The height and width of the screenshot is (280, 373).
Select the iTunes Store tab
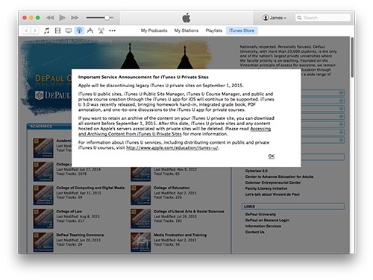coord(242,31)
